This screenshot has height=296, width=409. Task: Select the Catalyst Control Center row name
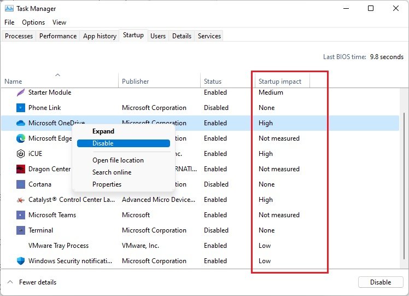(72, 200)
